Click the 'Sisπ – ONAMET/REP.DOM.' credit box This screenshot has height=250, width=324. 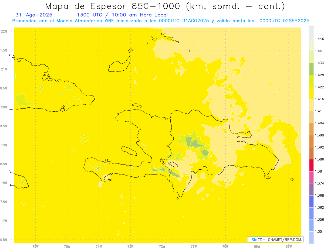(x=275, y=239)
